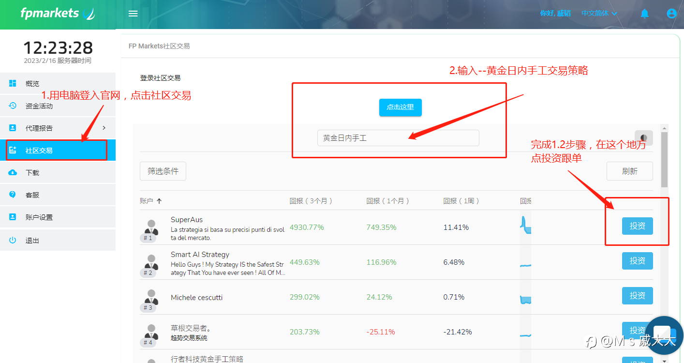Click 回报（1周）column header
This screenshot has width=684, height=363.
tap(461, 201)
